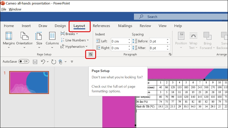
Task: Switch to the Mailings tab
Action: point(125,26)
